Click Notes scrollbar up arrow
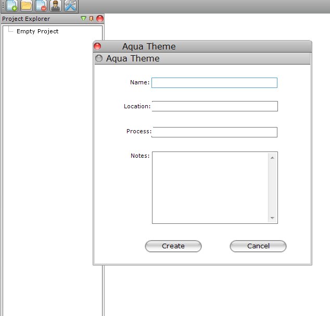This screenshot has width=330, height=316. click(272, 158)
